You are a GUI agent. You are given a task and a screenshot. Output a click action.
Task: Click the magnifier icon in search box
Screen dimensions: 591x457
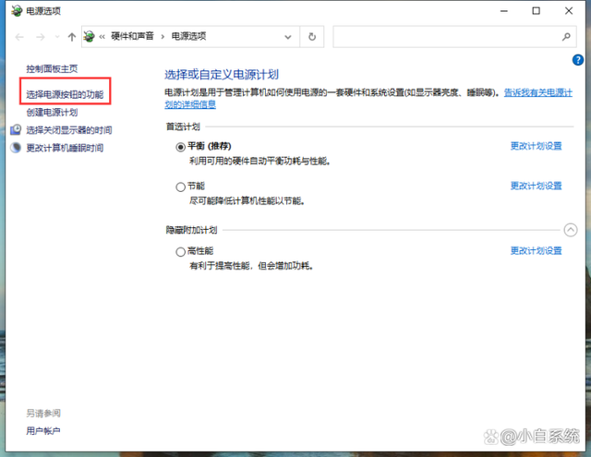point(566,37)
